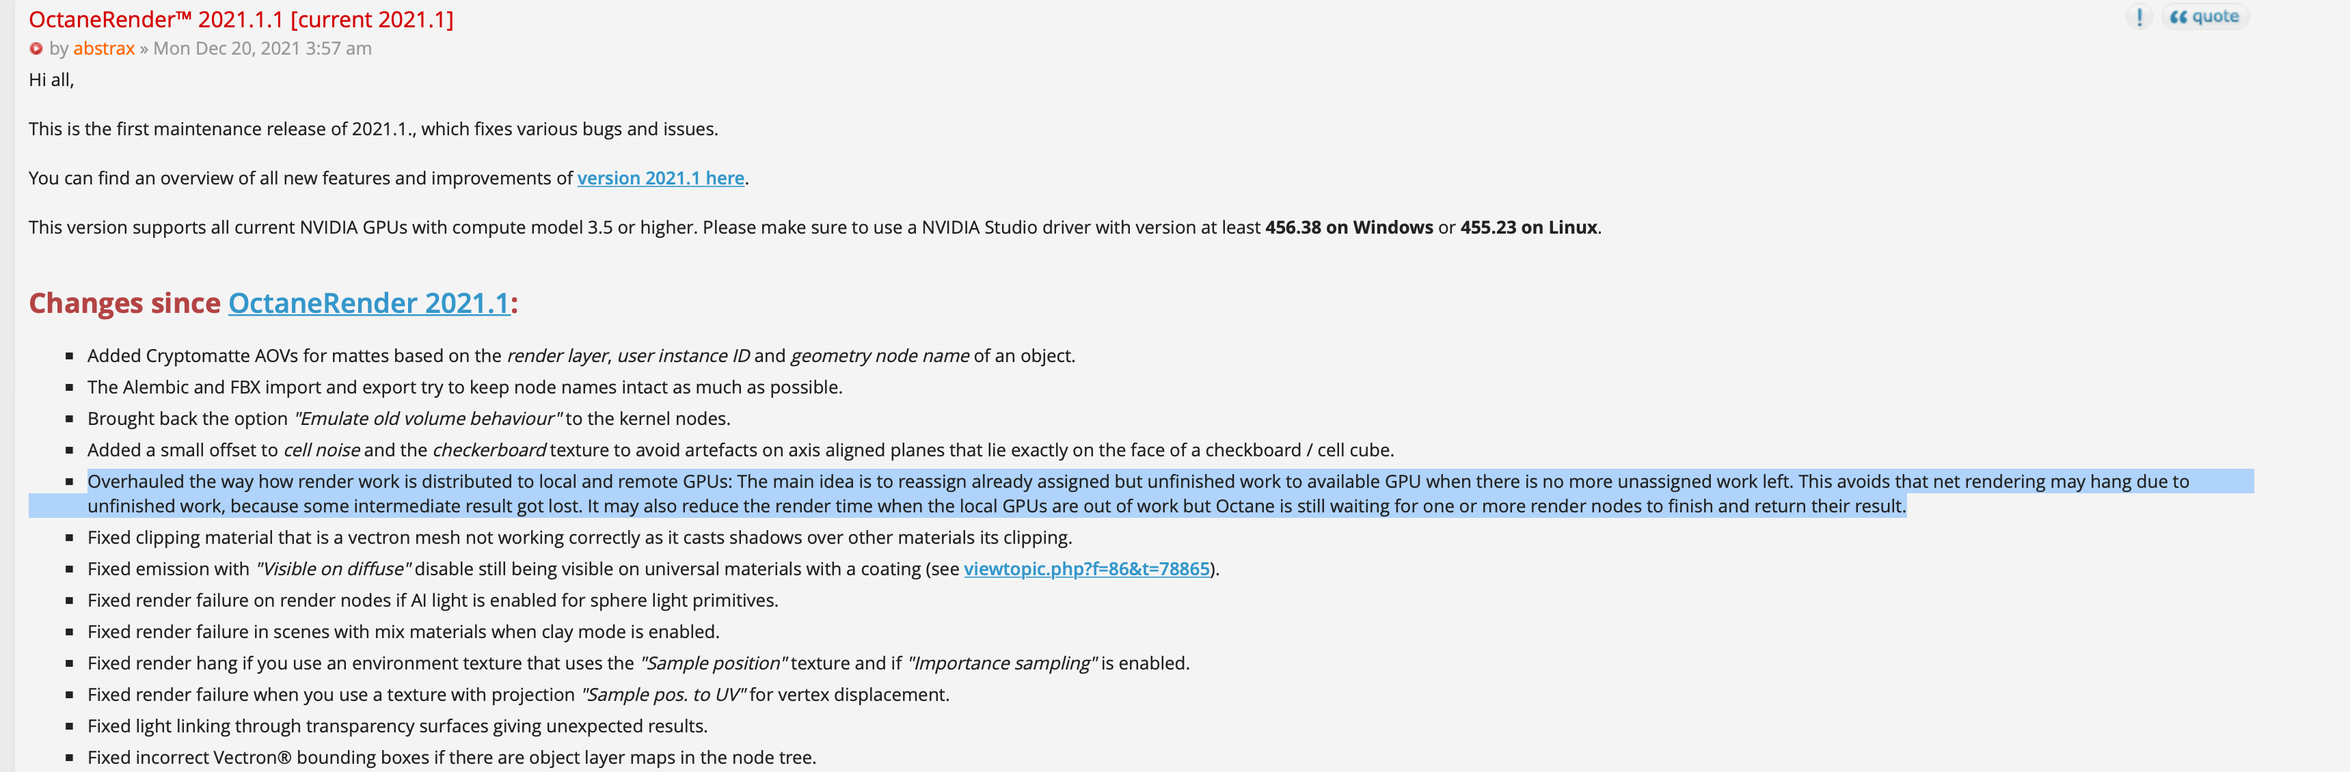
Task: Click the "Fixed incorrect Vectron" bullet line
Action: point(450,758)
